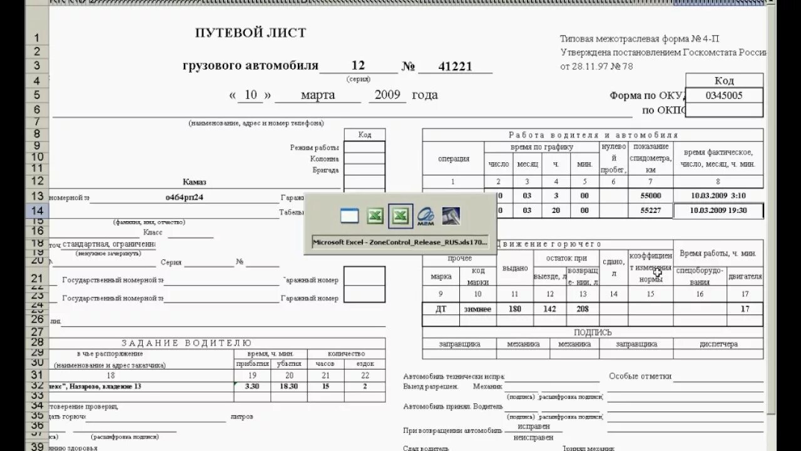Image resolution: width=801 pixels, height=451 pixels.
Task: Click 'количество' column header in driver task
Action: [345, 354]
